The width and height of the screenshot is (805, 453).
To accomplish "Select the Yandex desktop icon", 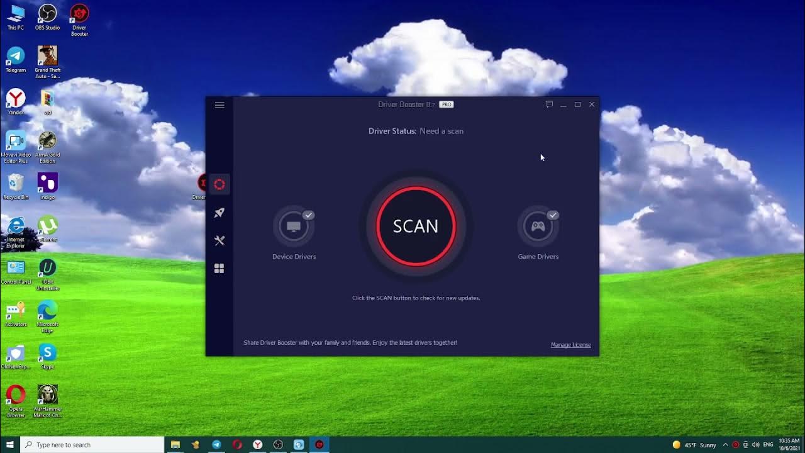I will 16,102.
